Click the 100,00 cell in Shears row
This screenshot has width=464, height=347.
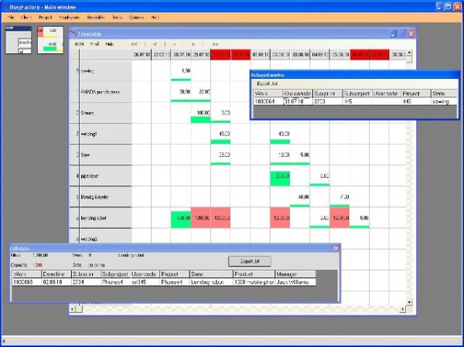coord(201,113)
